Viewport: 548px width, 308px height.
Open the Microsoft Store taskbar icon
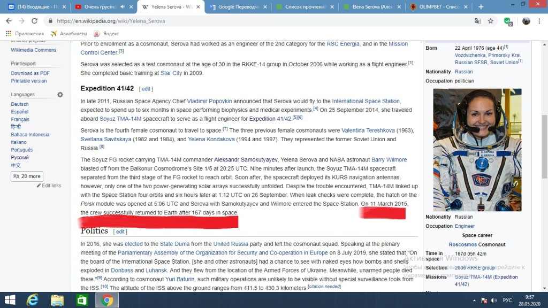(82, 300)
